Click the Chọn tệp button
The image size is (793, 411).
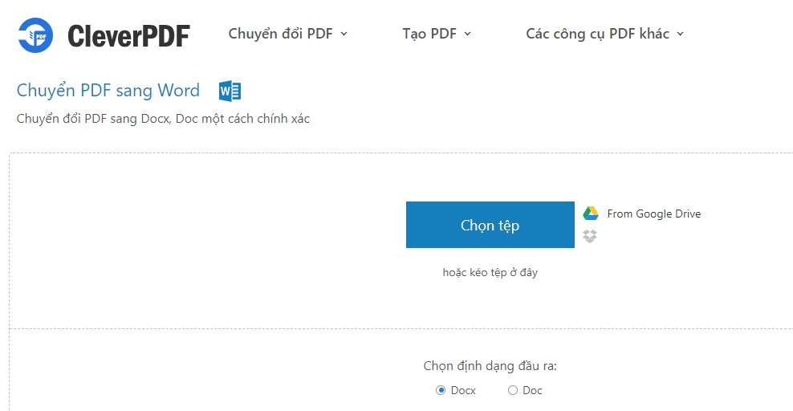[x=490, y=225]
